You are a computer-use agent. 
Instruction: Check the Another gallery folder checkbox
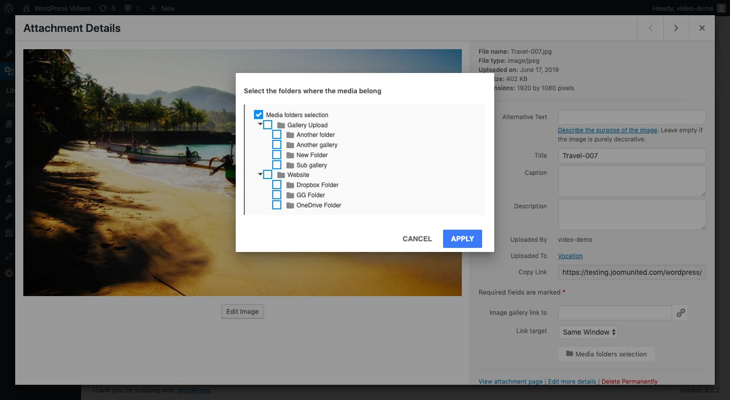click(277, 145)
